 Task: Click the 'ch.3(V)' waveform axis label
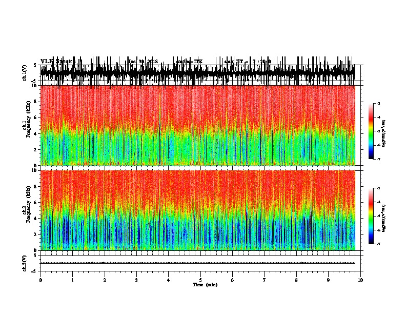point(25,263)
